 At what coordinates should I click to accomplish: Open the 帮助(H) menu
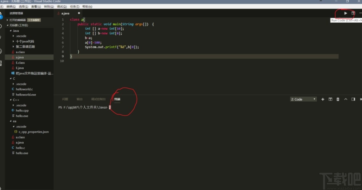point(87,7)
